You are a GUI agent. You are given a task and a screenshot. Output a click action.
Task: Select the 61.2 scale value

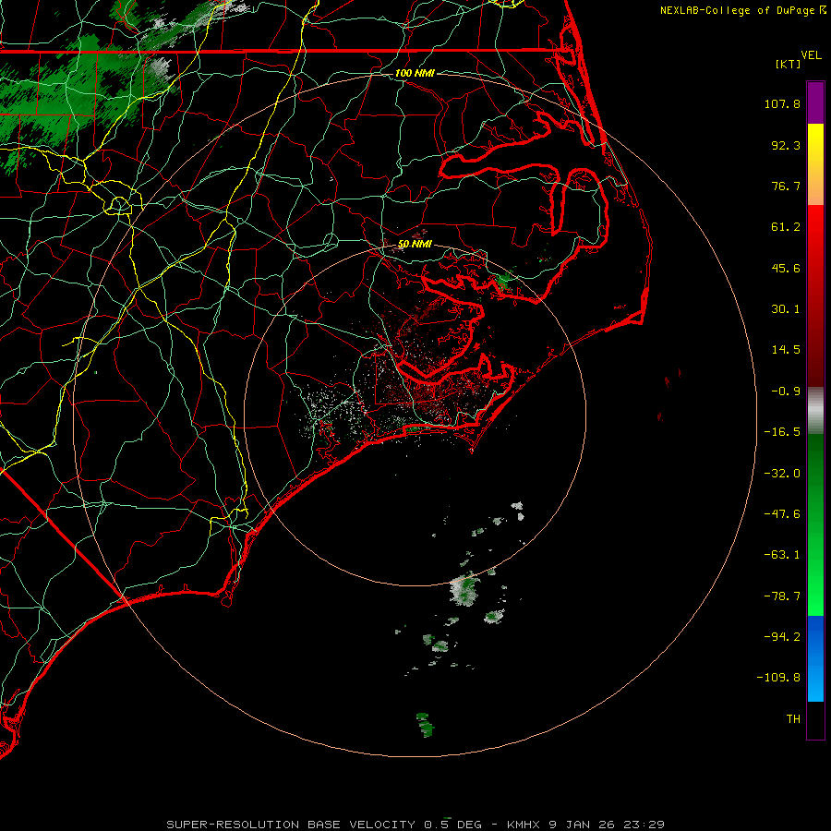786,227
